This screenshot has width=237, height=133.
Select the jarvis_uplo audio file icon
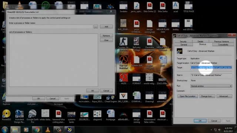[137, 7]
